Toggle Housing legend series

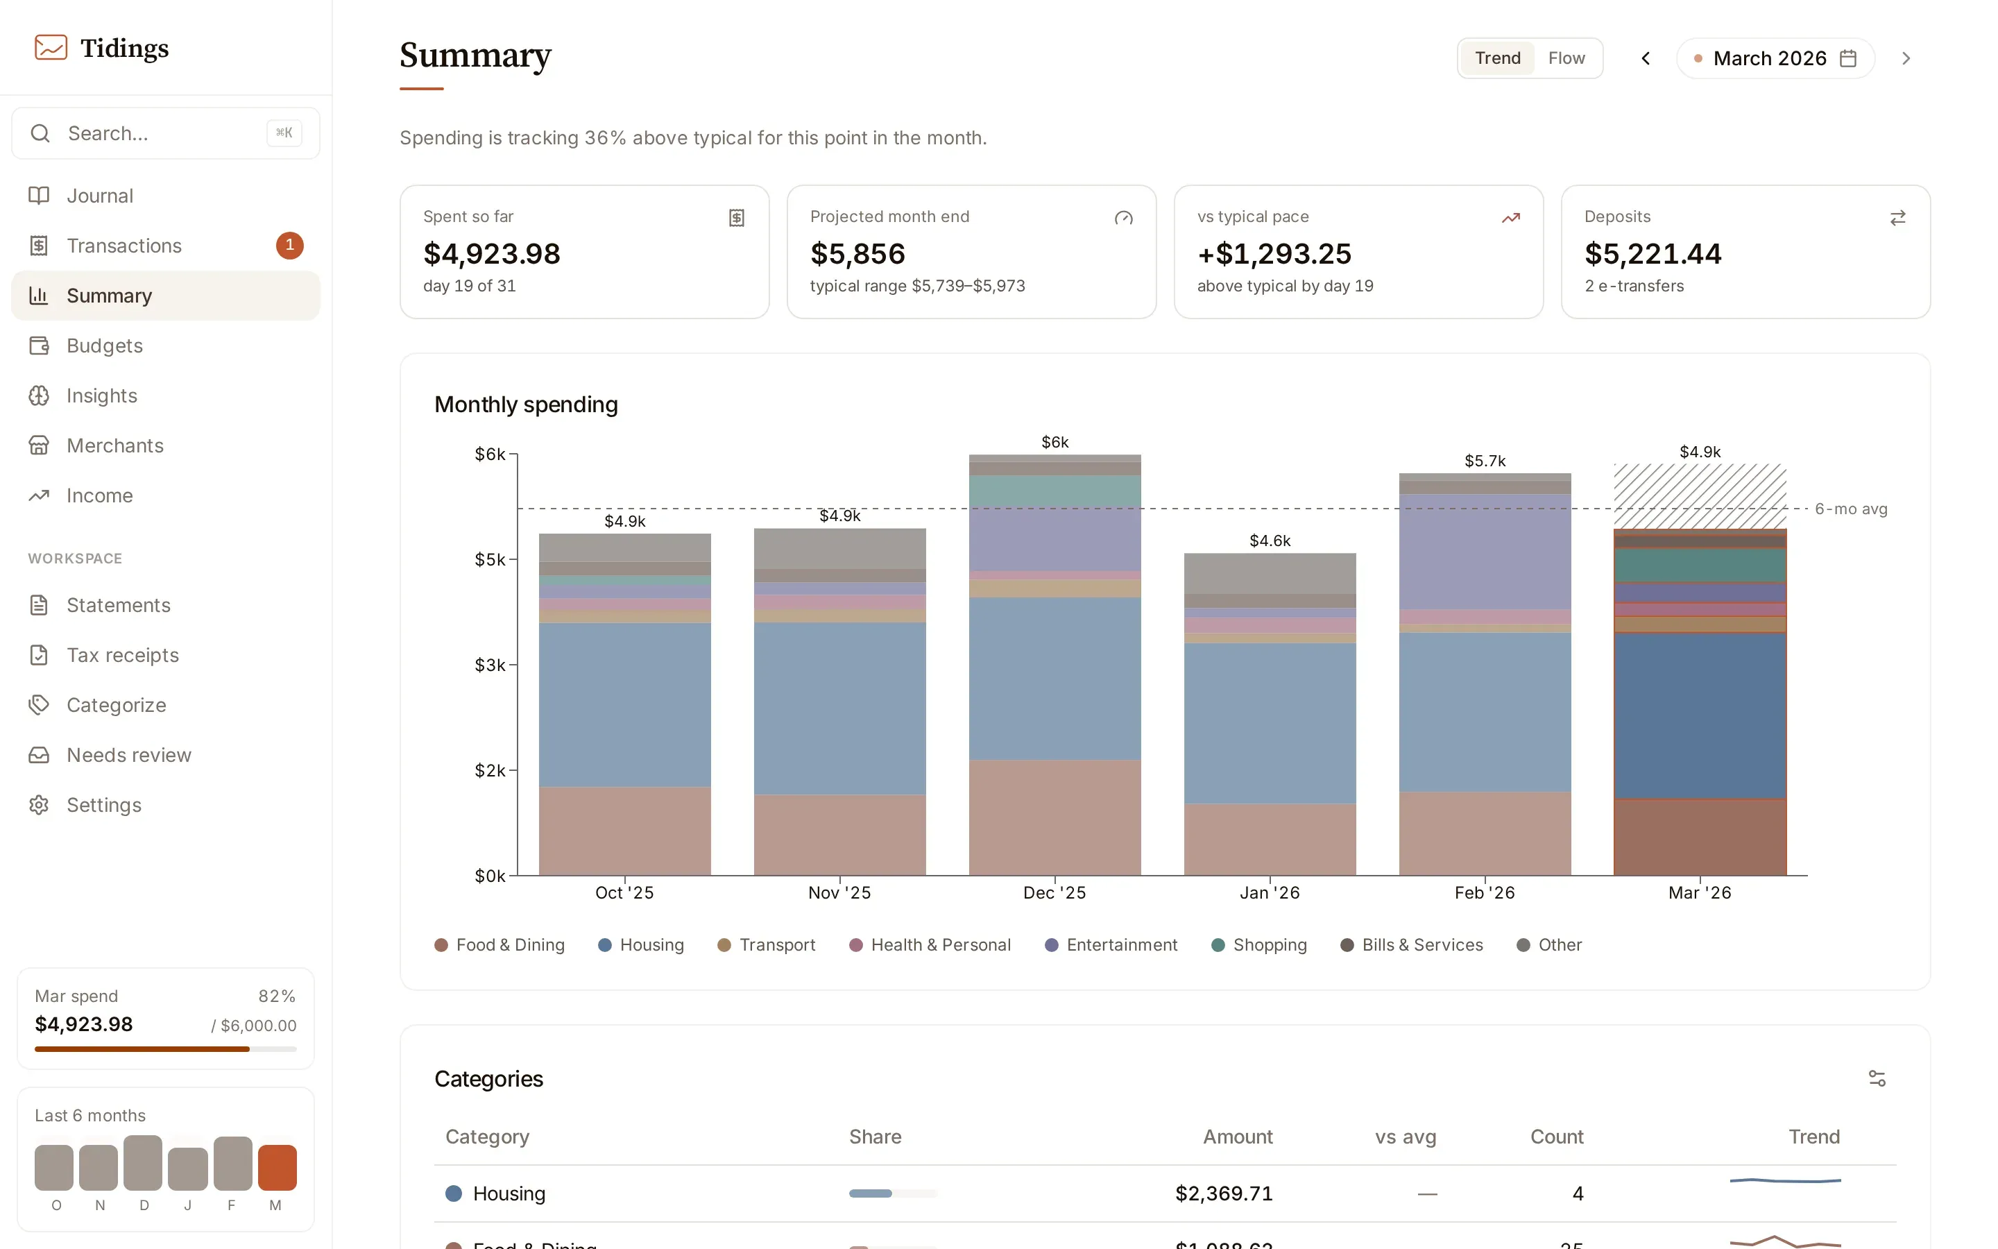click(641, 944)
